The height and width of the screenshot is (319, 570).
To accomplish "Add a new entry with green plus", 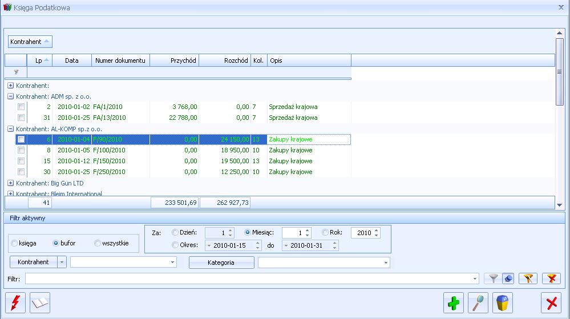I will [x=454, y=302].
